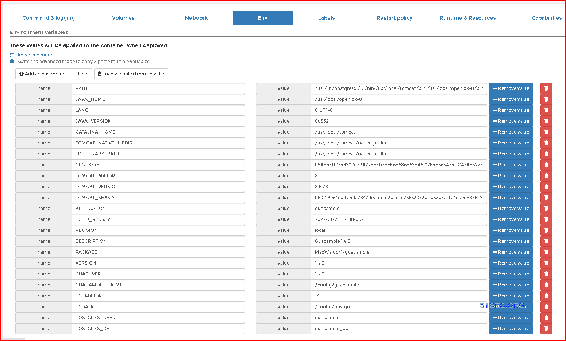Screen dimensions: 566x341
Task: Focus the POSTGRES_USER name field
Action: click(x=158, y=318)
